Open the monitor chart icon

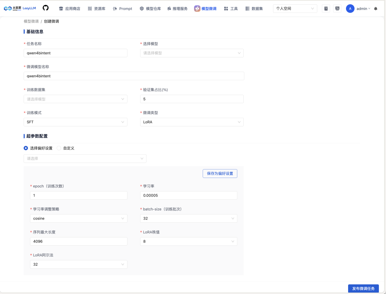[337, 9]
